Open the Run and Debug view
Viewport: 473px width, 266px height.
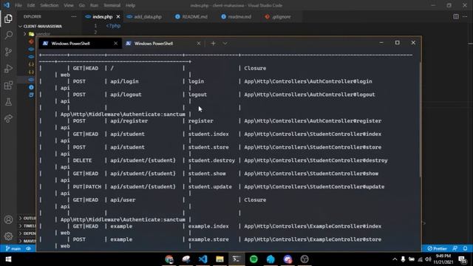[8, 69]
